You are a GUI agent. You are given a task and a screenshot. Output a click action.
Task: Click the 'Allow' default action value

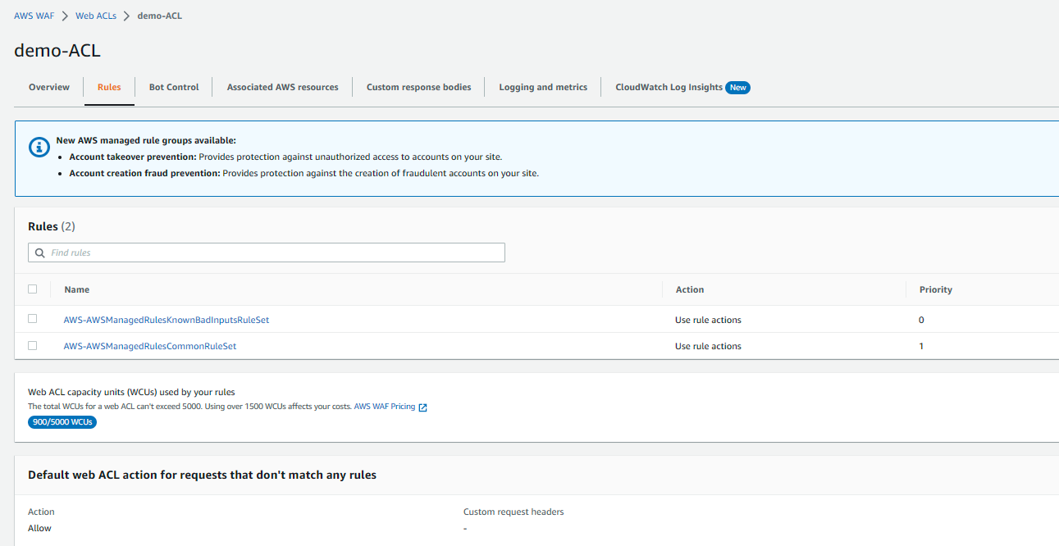pyautogui.click(x=39, y=528)
